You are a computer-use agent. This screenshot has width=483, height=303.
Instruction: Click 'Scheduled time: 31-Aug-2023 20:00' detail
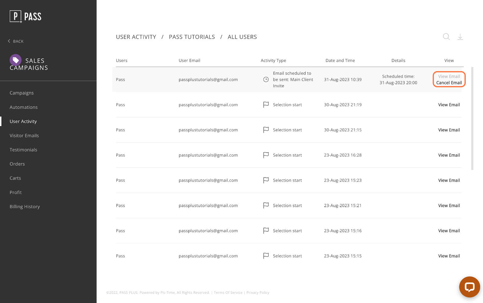click(398, 79)
